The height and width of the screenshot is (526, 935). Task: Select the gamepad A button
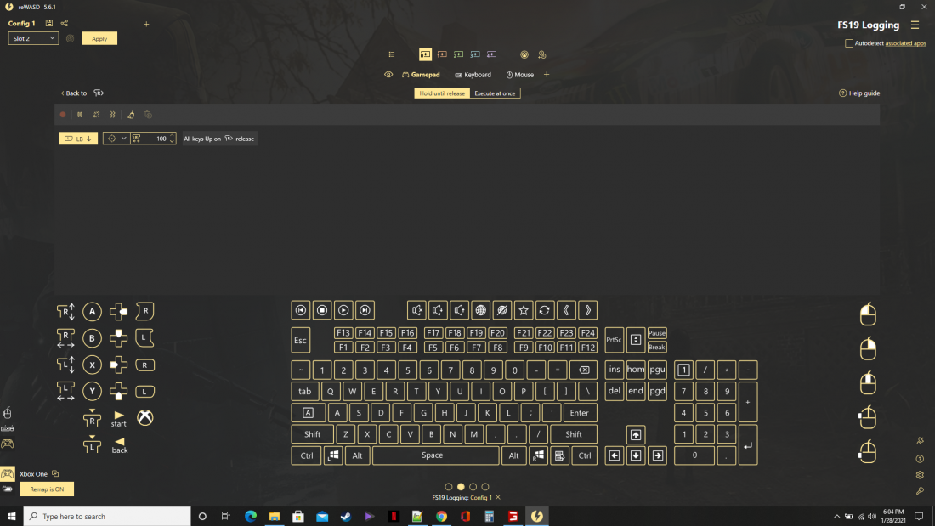pos(93,311)
